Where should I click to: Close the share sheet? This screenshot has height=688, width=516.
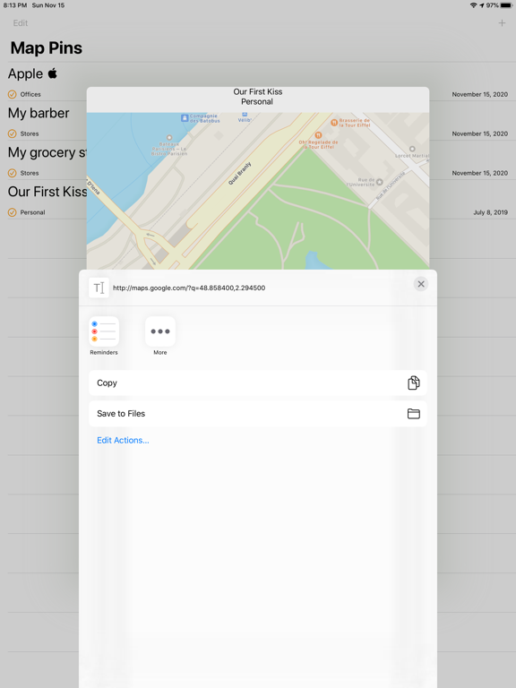pyautogui.click(x=421, y=284)
